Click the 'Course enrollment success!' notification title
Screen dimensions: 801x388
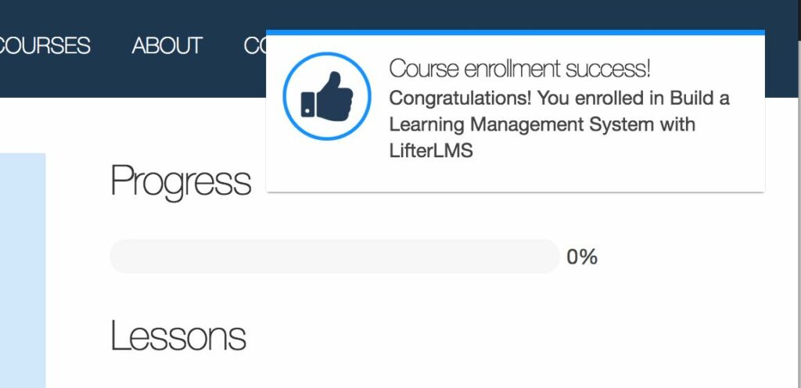[519, 68]
